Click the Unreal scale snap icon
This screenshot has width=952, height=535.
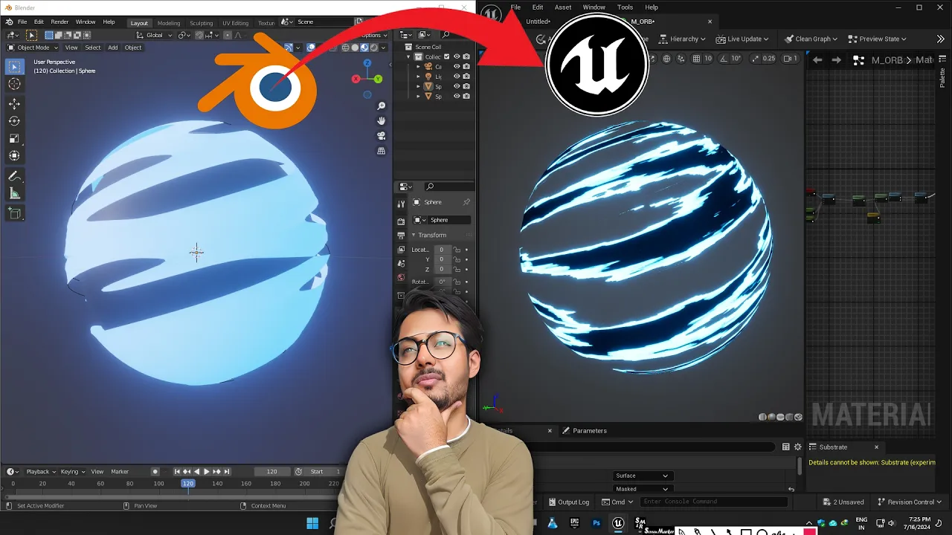756,59
